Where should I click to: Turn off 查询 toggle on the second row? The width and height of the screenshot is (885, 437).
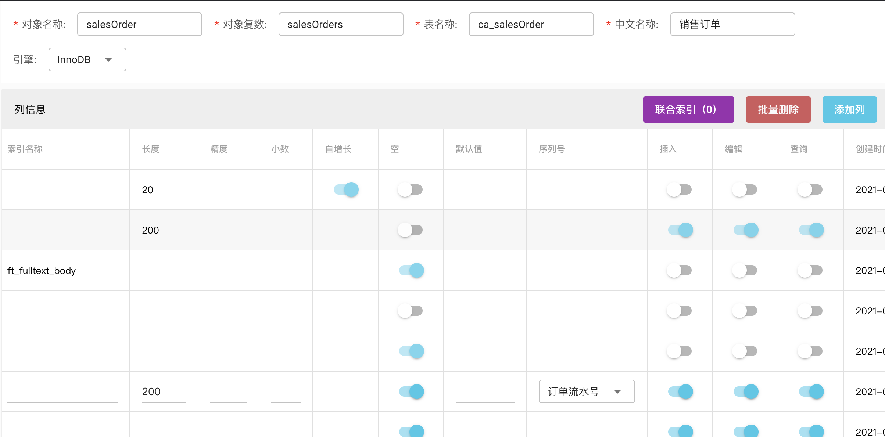(811, 230)
